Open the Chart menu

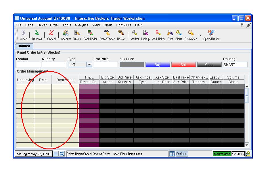(x=108, y=25)
